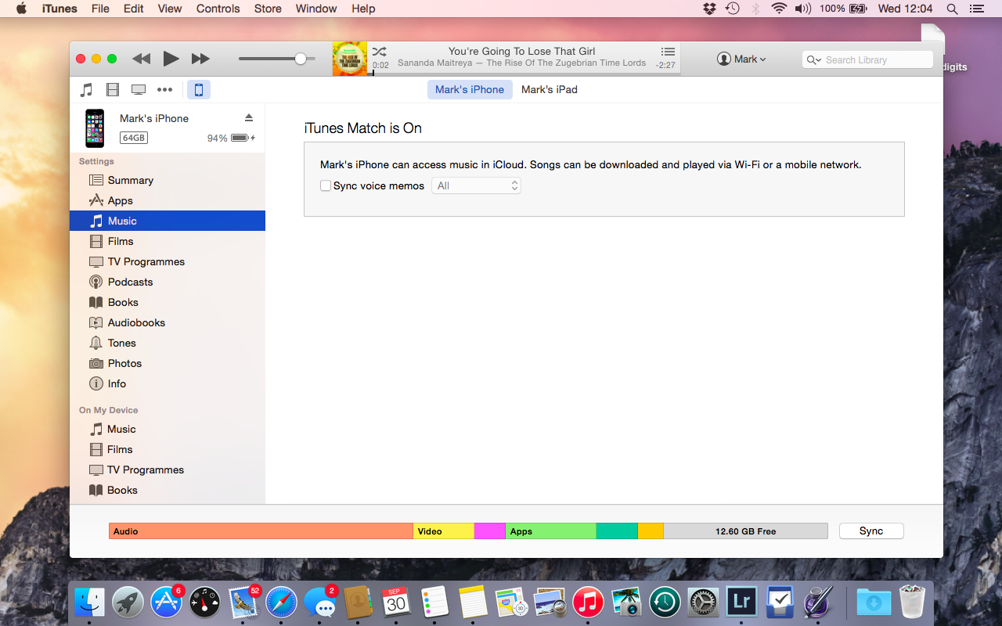Switch to Mark's iPhone tab
This screenshot has height=626, width=1002.
tap(470, 89)
